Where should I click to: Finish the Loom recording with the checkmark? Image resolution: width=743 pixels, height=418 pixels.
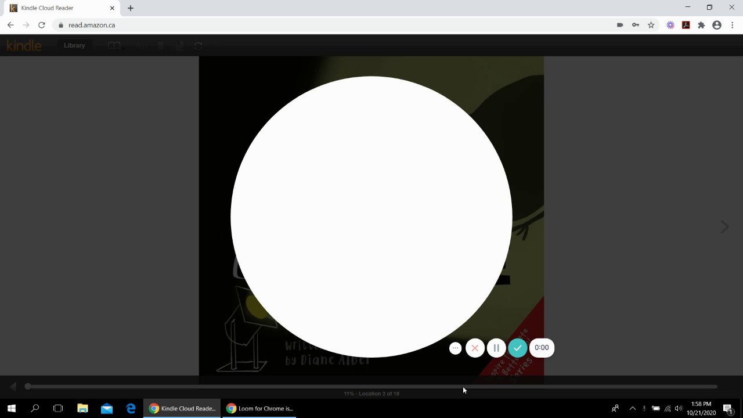coord(517,348)
